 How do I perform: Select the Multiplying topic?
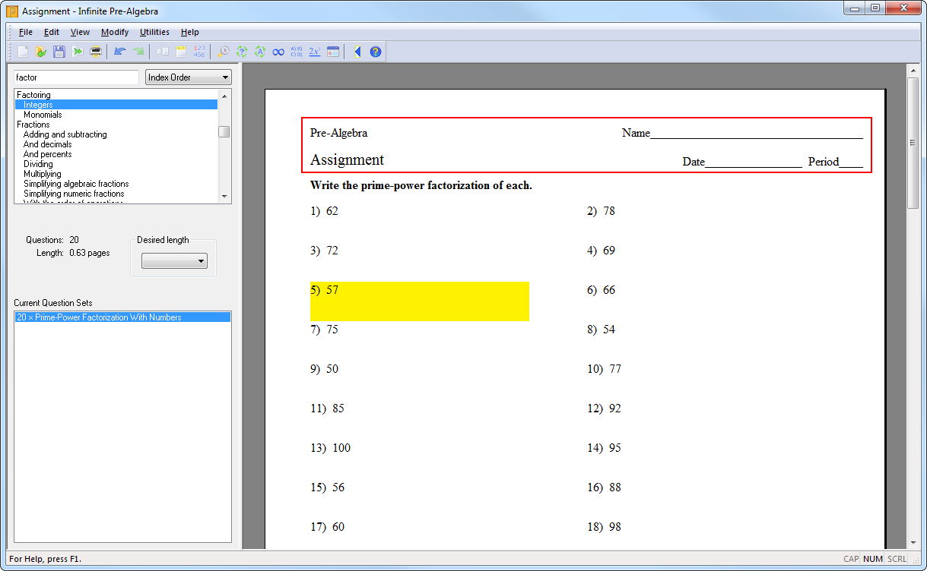click(x=43, y=174)
